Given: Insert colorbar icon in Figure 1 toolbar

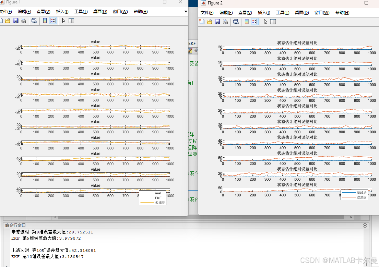Looking at the screenshot, I should pyautogui.click(x=45, y=21).
